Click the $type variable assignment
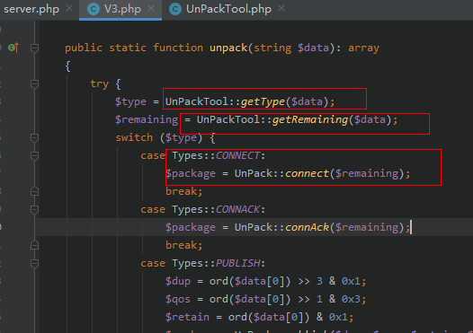The image size is (473, 333). (130, 101)
